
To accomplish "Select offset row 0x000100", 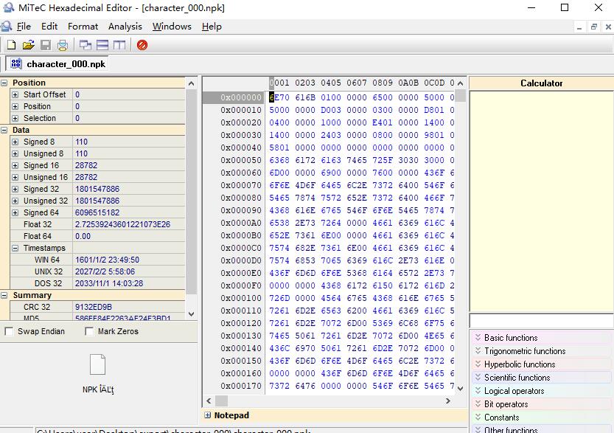I will 240,298.
